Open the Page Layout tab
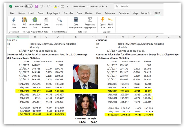185x128 pixels. (53, 13)
